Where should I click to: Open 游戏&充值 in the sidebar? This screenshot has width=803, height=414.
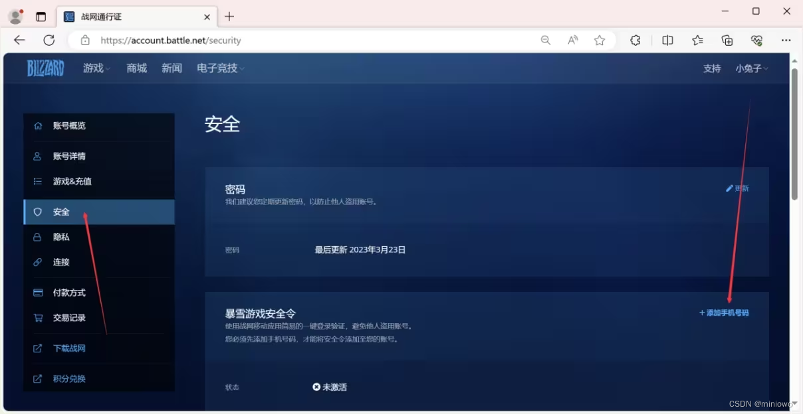pos(99,182)
